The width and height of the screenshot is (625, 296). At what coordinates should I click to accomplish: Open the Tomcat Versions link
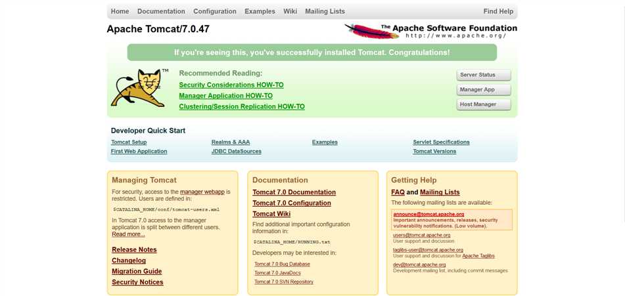tap(434, 151)
